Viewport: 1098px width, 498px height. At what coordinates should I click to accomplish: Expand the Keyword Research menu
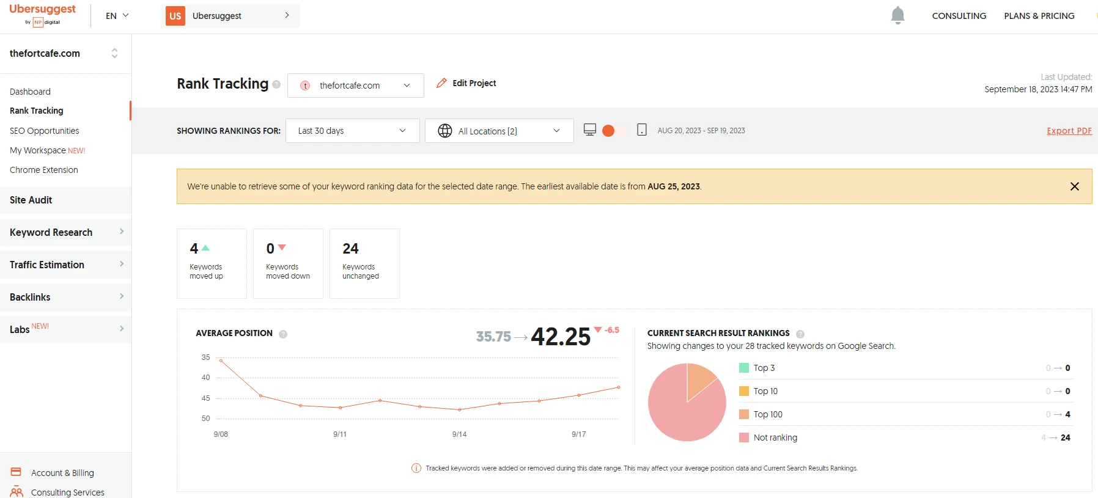(x=65, y=232)
